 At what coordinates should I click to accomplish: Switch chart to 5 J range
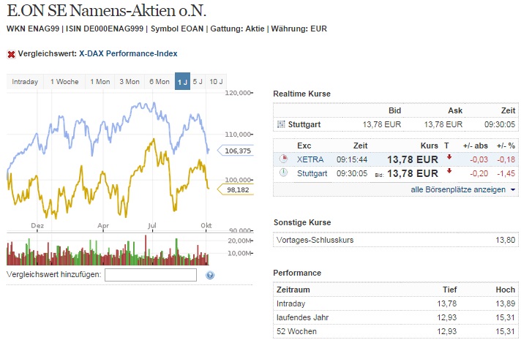click(x=198, y=82)
